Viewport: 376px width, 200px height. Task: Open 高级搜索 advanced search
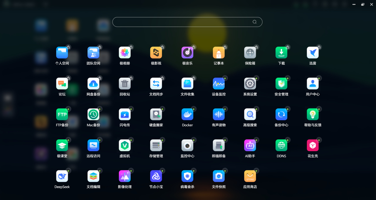[250, 114]
